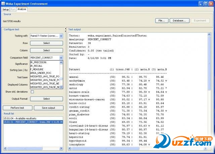Expand the Comparison field combo box
This screenshot has width=215, height=154.
[x=61, y=58]
